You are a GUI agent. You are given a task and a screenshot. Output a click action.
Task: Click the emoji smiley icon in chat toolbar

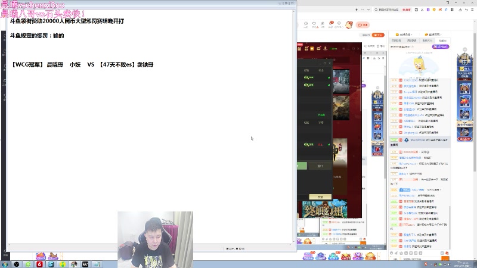pyautogui.click(x=392, y=253)
